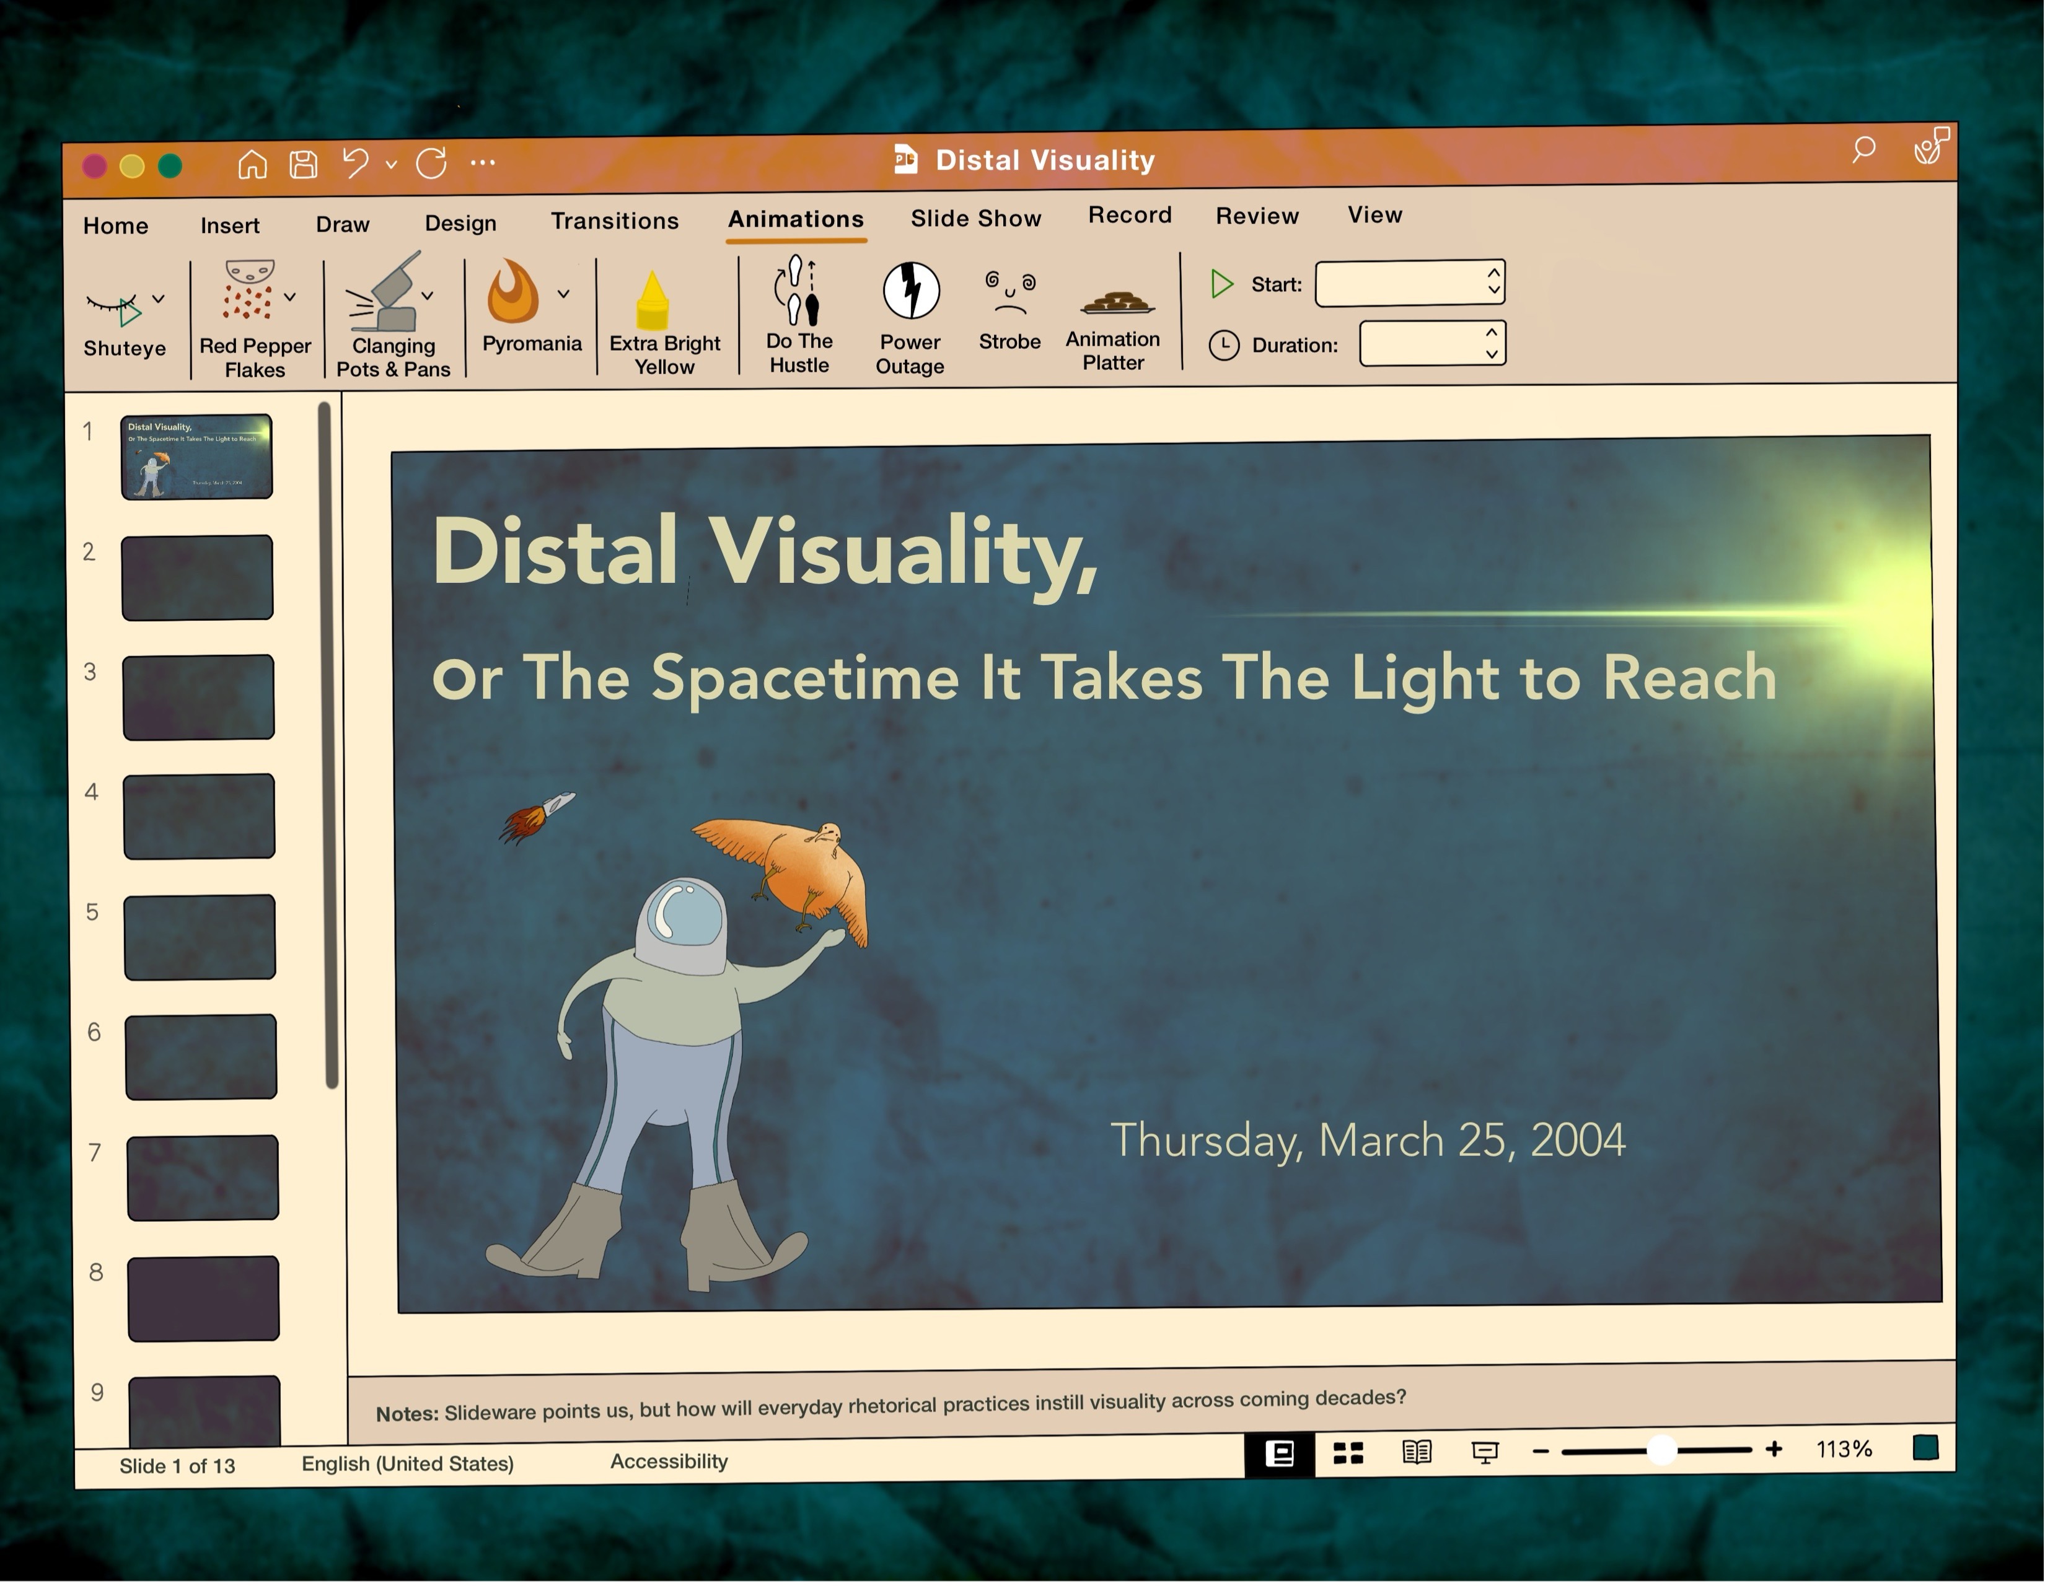Select slide 1 thumbnail
2045x1586 pixels.
click(x=196, y=457)
